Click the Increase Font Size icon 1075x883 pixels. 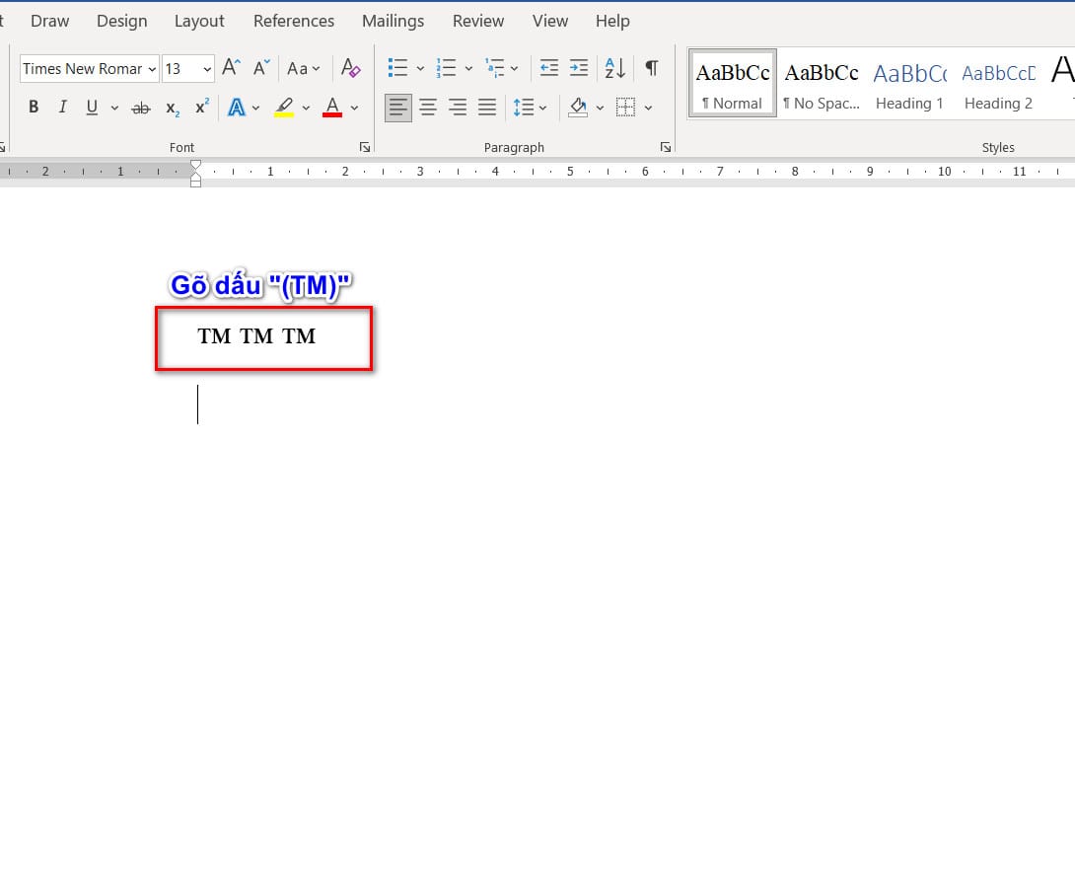coord(231,68)
